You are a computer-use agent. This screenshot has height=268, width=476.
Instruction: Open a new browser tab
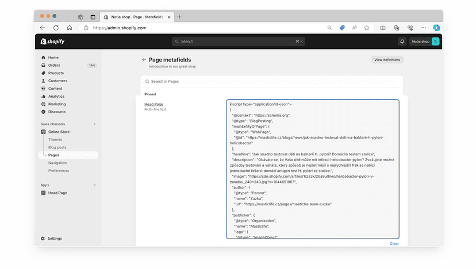click(179, 17)
